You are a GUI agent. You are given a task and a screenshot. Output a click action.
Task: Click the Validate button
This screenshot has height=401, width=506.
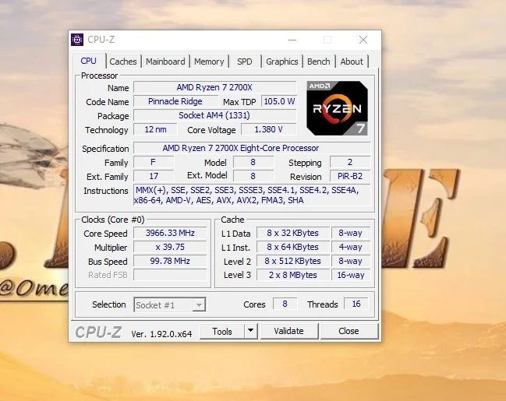[x=288, y=331]
